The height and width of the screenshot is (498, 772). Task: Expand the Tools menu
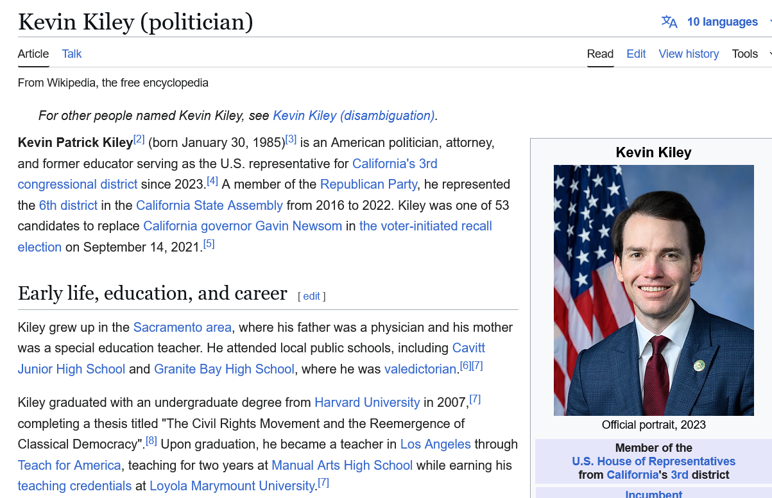(745, 54)
